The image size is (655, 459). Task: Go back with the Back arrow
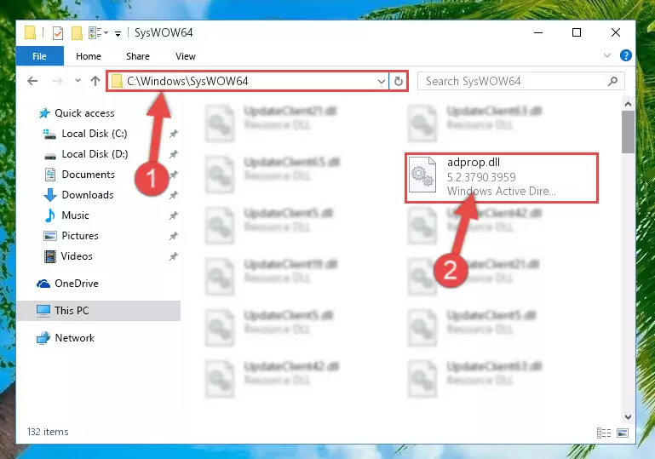(32, 81)
